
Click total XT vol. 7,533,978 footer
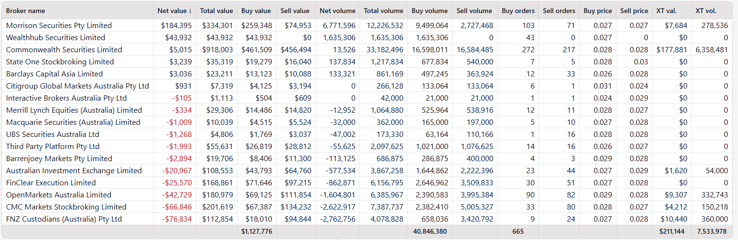click(x=712, y=232)
